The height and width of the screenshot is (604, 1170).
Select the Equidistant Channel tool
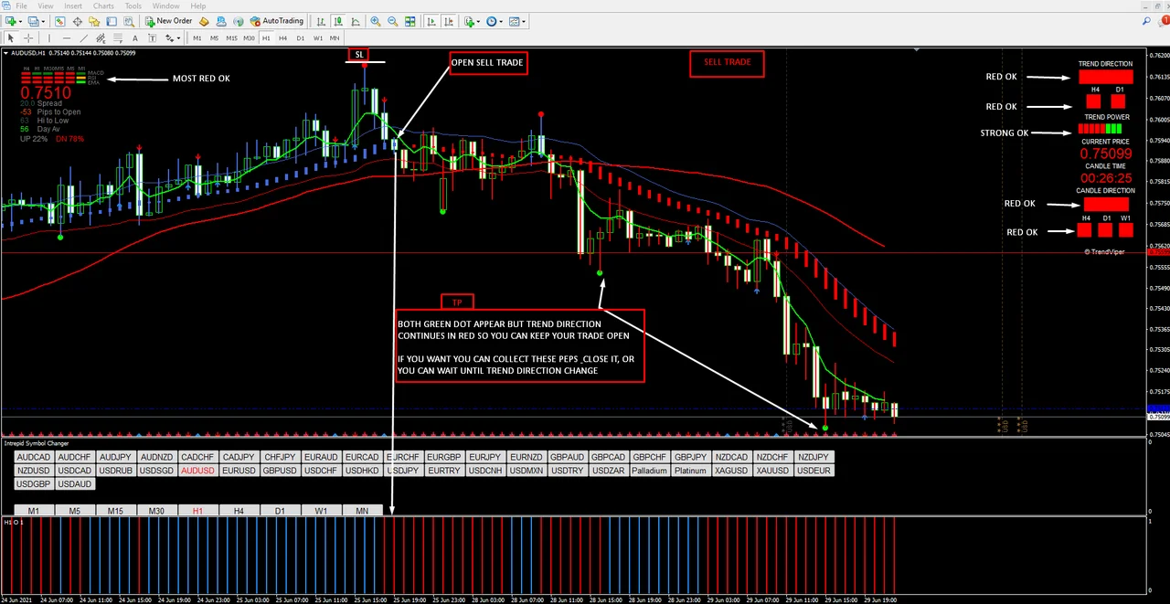[x=101, y=38]
